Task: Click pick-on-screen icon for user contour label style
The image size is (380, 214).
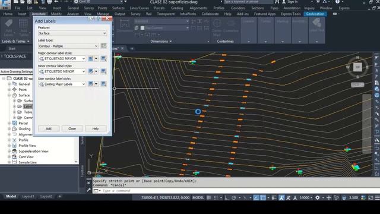Action: [x=103, y=84]
